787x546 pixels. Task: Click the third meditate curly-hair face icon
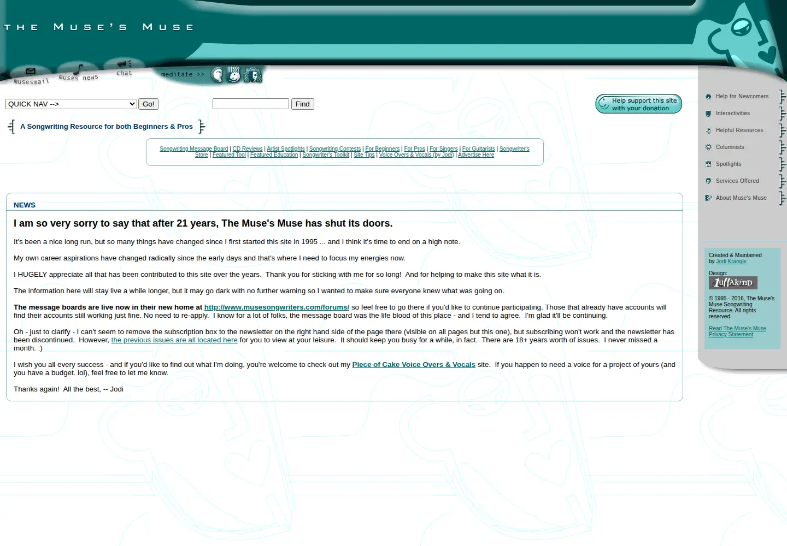tap(252, 75)
